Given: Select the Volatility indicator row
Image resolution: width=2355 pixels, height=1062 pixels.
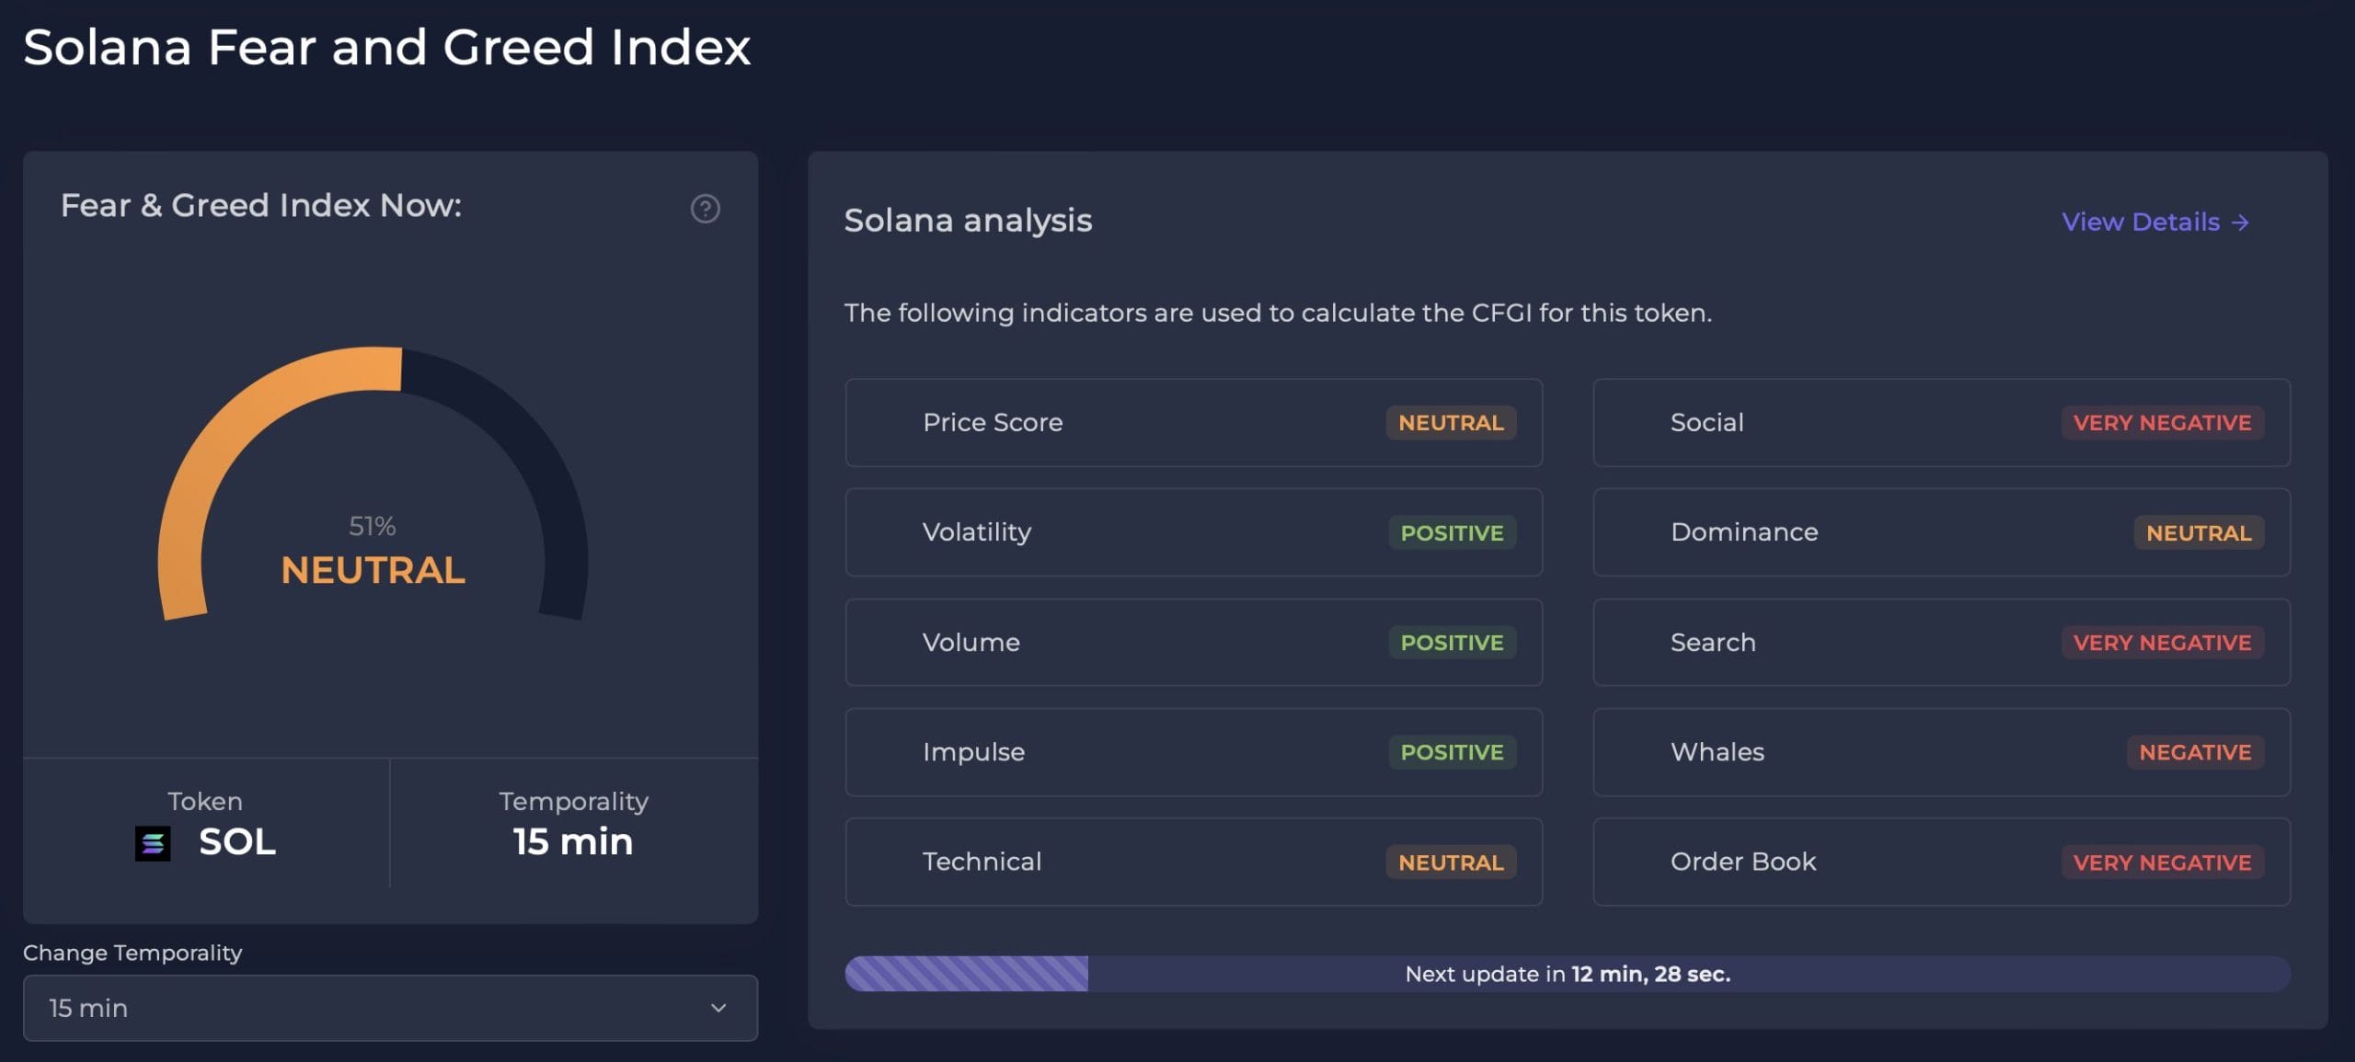Looking at the screenshot, I should point(1193,531).
